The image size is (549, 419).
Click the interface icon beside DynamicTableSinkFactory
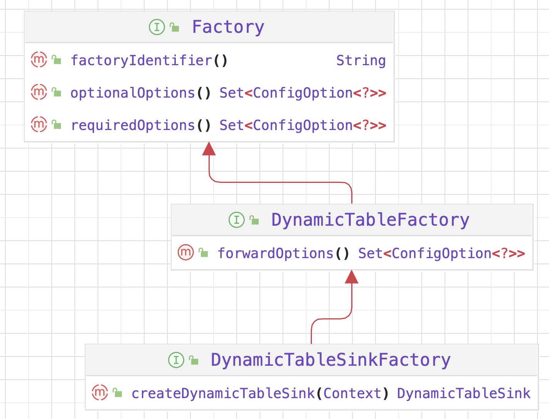pos(176,360)
